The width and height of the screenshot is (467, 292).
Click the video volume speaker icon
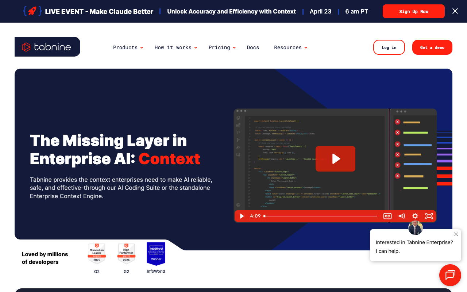pyautogui.click(x=401, y=216)
